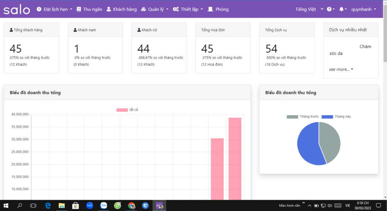Viewport: 387px width, 211px height.
Task: Open the Tiếng Việt language selector
Action: [309, 9]
